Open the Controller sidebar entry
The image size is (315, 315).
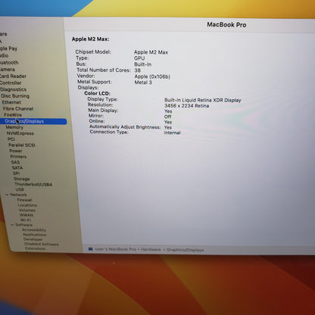pyautogui.click(x=11, y=83)
